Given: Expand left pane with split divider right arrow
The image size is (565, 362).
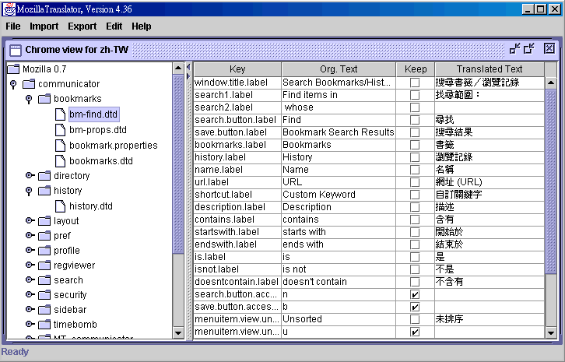Looking at the screenshot, I should point(188,76).
